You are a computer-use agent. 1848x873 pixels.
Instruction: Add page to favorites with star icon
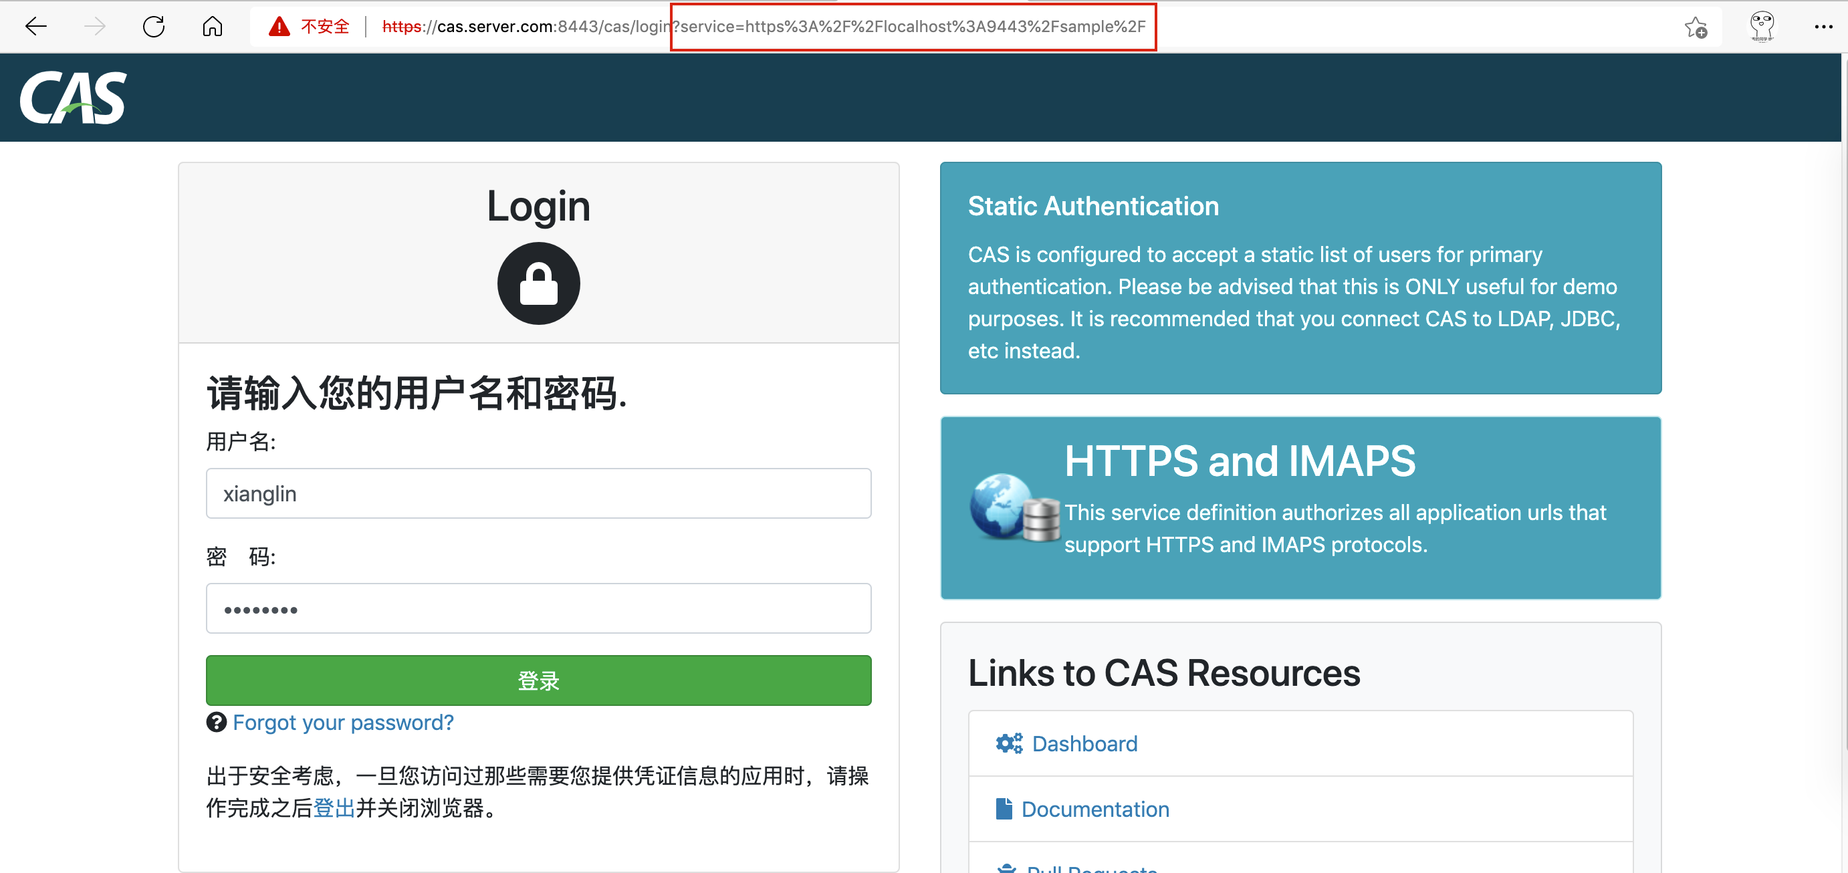click(1695, 27)
